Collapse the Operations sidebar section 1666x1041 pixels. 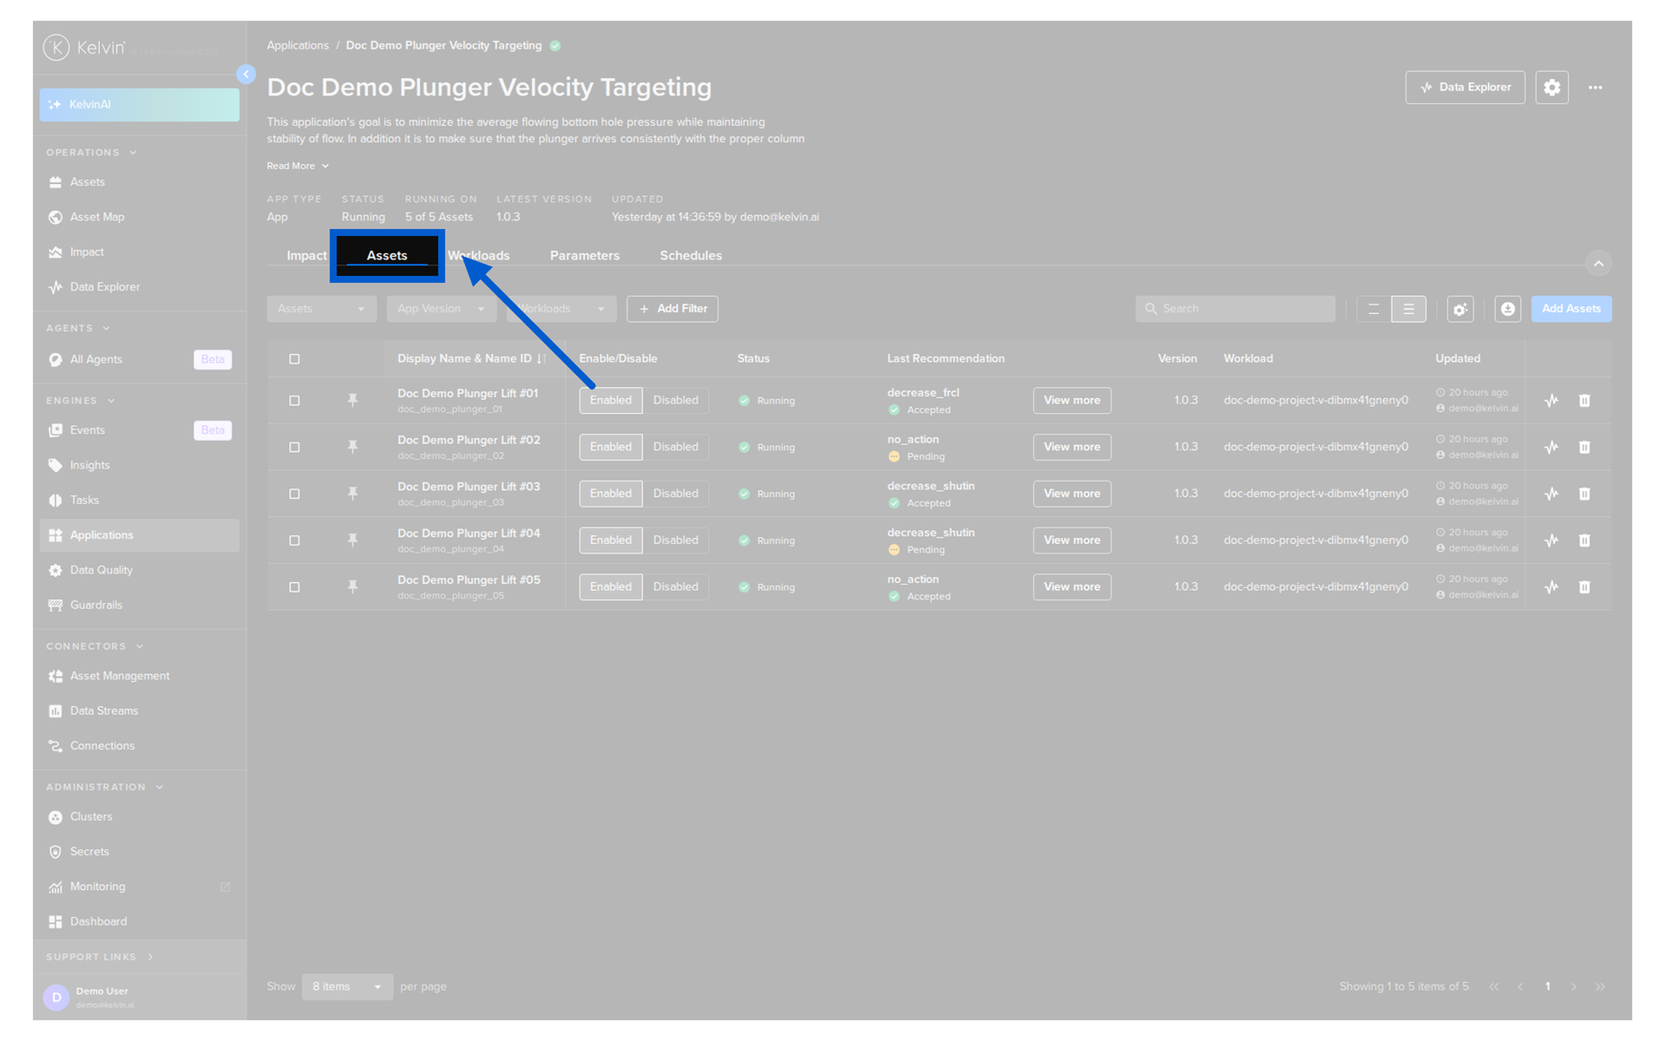(x=91, y=153)
